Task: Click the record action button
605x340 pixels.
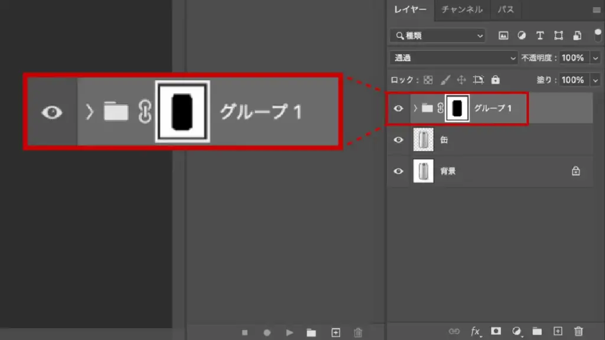Action: coord(267,332)
